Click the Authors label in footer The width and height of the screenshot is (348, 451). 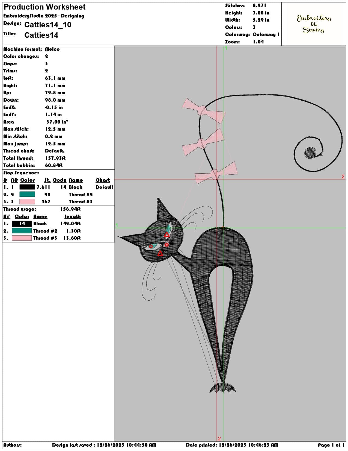click(x=13, y=445)
